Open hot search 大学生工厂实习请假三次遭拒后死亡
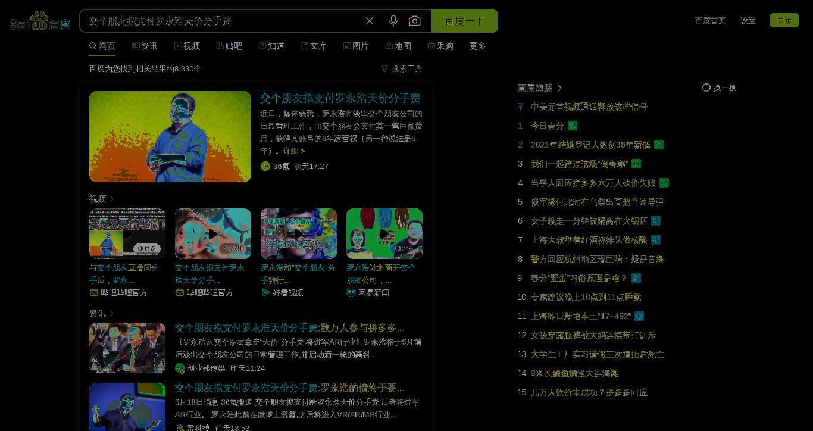813x431 pixels. [x=597, y=354]
